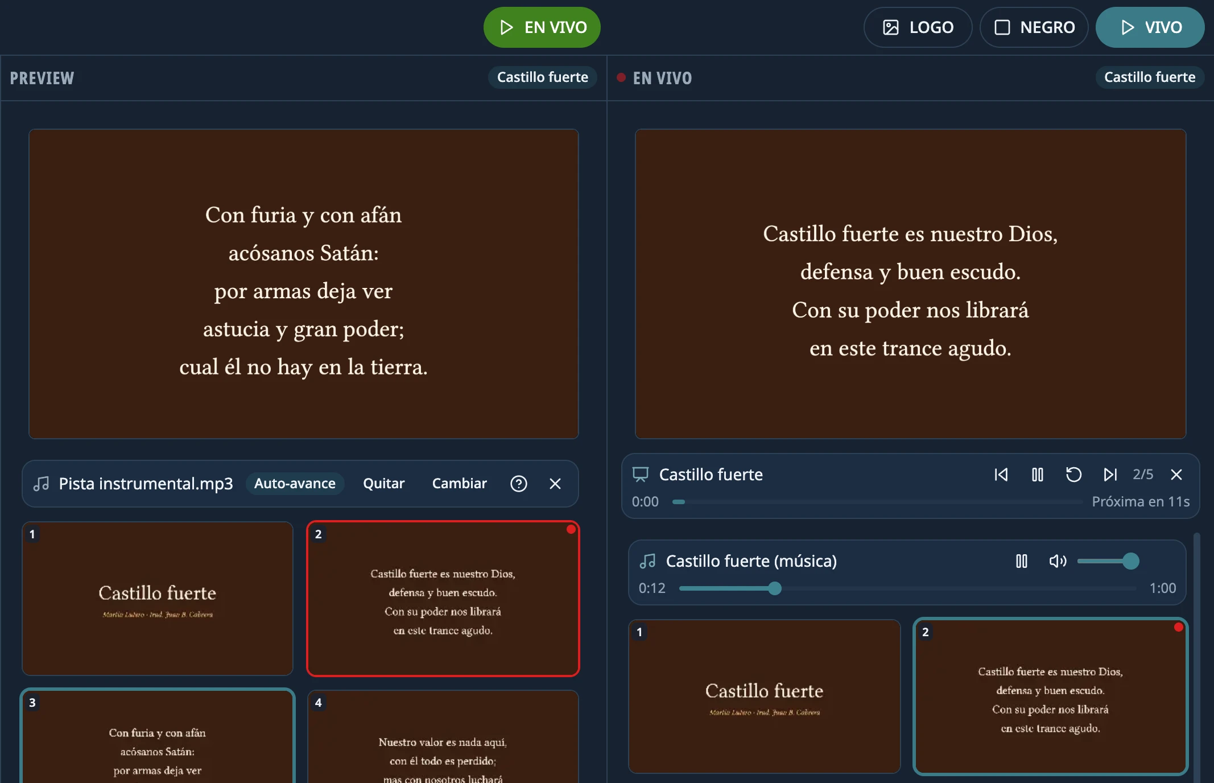This screenshot has height=783, width=1214.
Task: Click Castillo fuerte chip in PREVIEW header
Action: point(542,77)
